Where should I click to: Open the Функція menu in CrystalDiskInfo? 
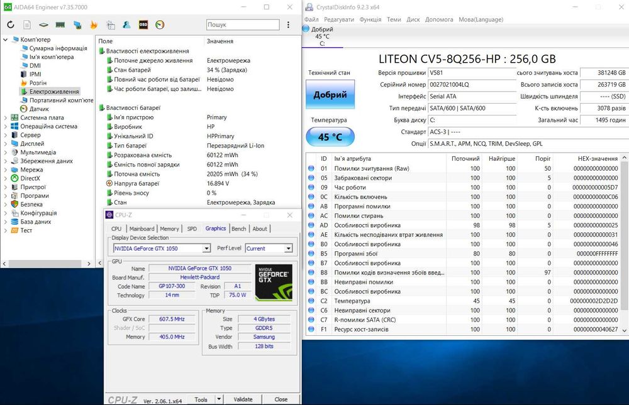coord(370,19)
